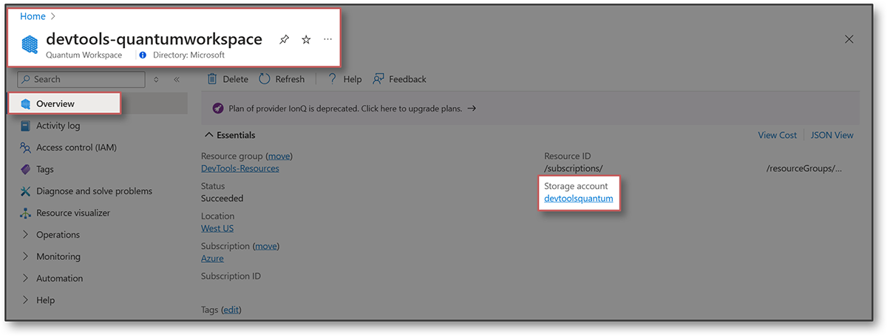Click the Overview cube icon
This screenshot has height=336, width=887.
pos(26,104)
